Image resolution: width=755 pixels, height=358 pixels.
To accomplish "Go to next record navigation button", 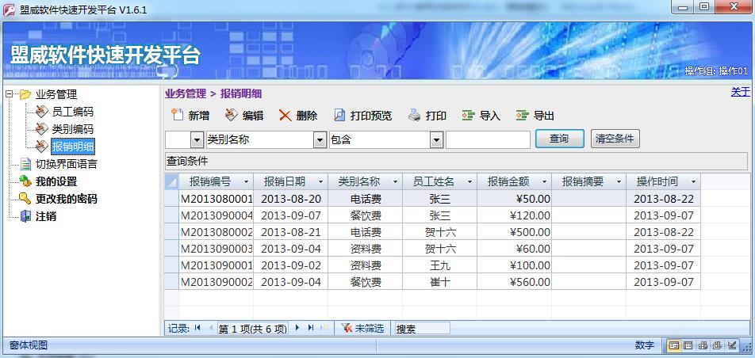I will [297, 328].
